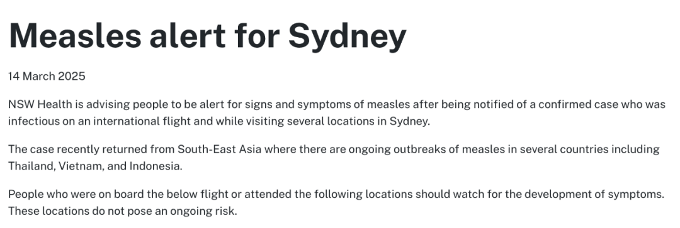This screenshot has height=228, width=680.
Task: Click the words "NSW Health" in the first paragraph
Action: pyautogui.click(x=33, y=105)
